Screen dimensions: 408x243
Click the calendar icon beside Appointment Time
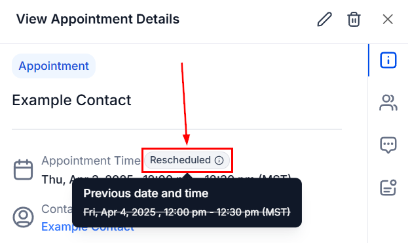pos(23,170)
